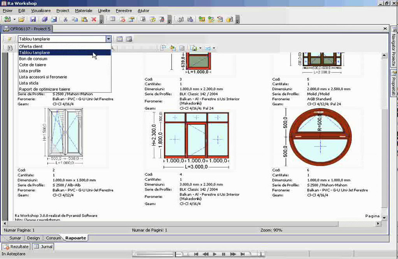Click the pause button in playback bar
This screenshot has height=259, width=398.
coord(223,254)
